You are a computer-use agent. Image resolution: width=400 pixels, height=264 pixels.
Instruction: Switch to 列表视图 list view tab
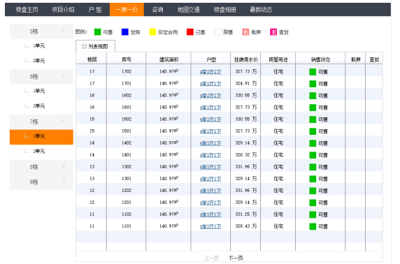[95, 46]
